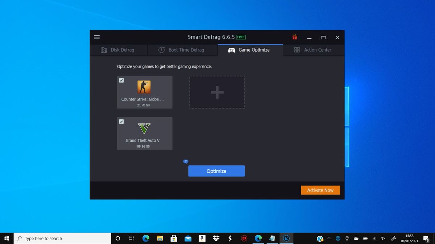This screenshot has width=435, height=244.
Task: Select the Disk Defrag grid icon
Action: click(105, 50)
